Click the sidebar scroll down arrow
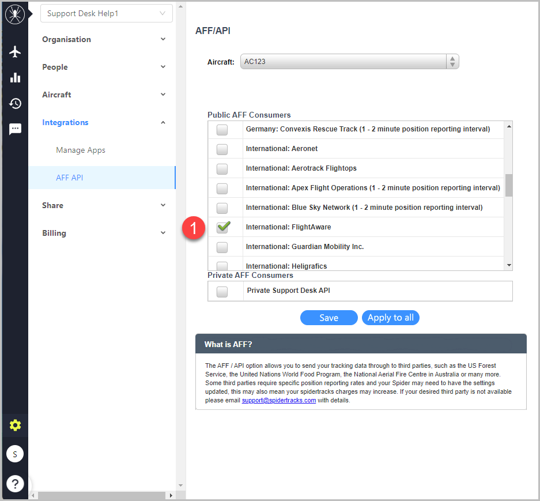The width and height of the screenshot is (540, 501). [180, 485]
